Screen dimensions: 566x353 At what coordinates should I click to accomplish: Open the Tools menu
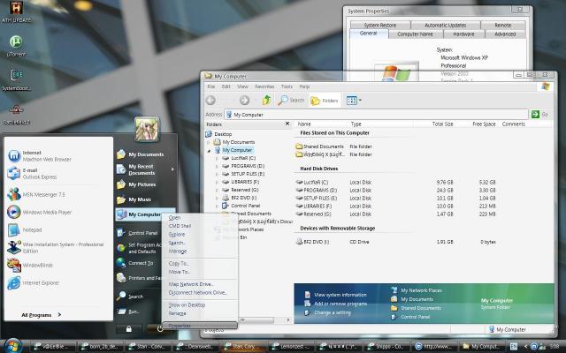tap(287, 86)
